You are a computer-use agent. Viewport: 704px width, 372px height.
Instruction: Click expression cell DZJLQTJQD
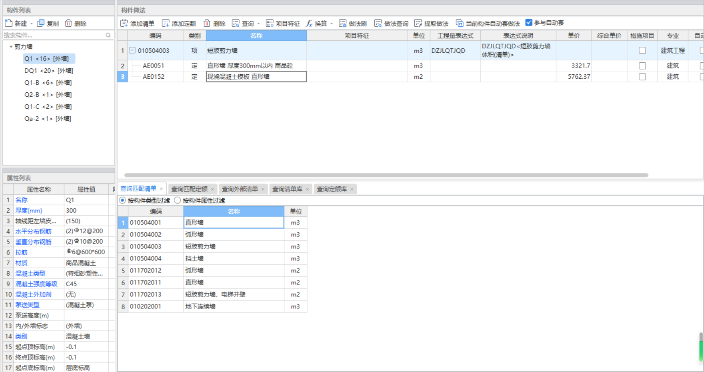[455, 51]
